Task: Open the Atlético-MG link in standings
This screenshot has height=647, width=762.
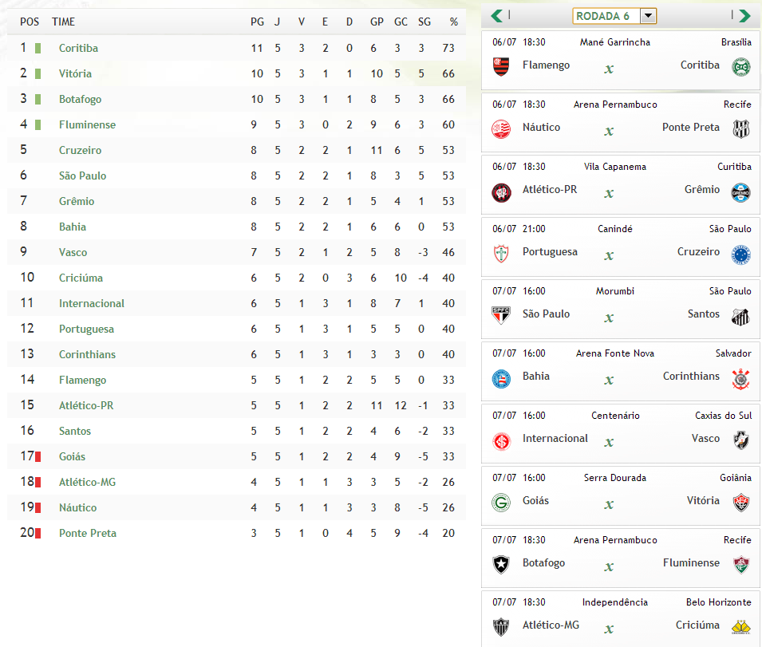Action: 87,482
